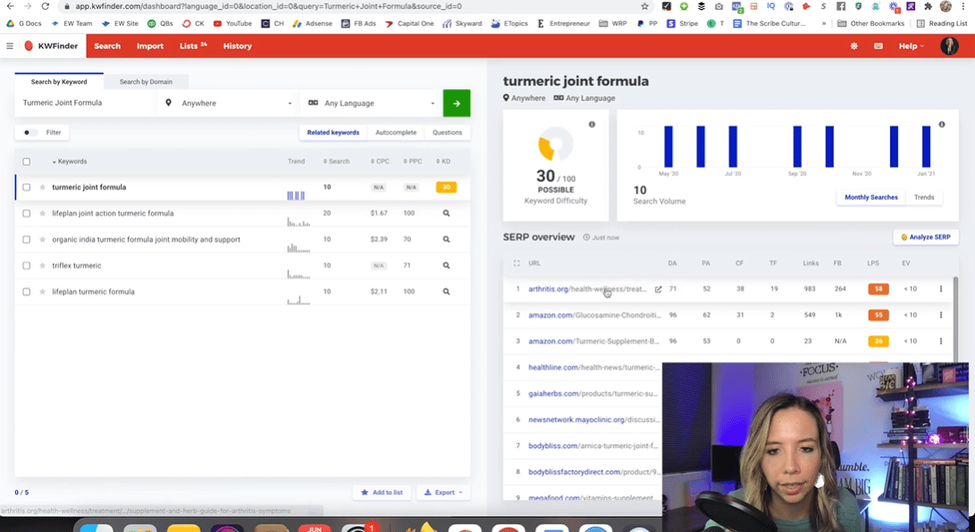The height and width of the screenshot is (532, 975).
Task: Toggle the Filter switch
Action: coord(29,132)
